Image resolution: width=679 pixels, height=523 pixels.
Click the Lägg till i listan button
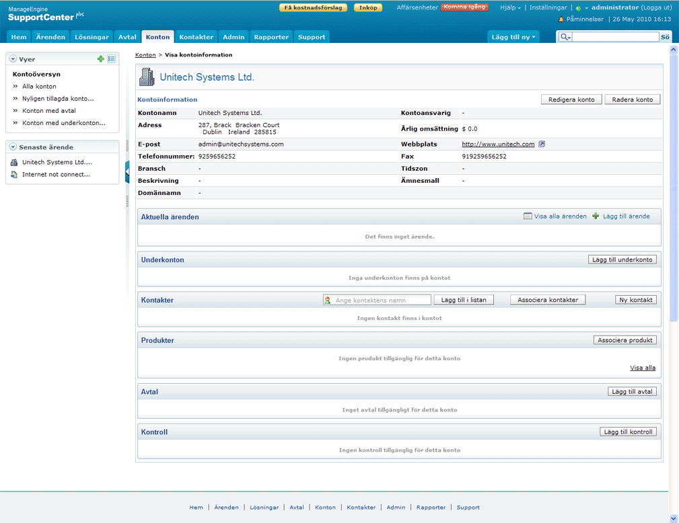(x=464, y=300)
